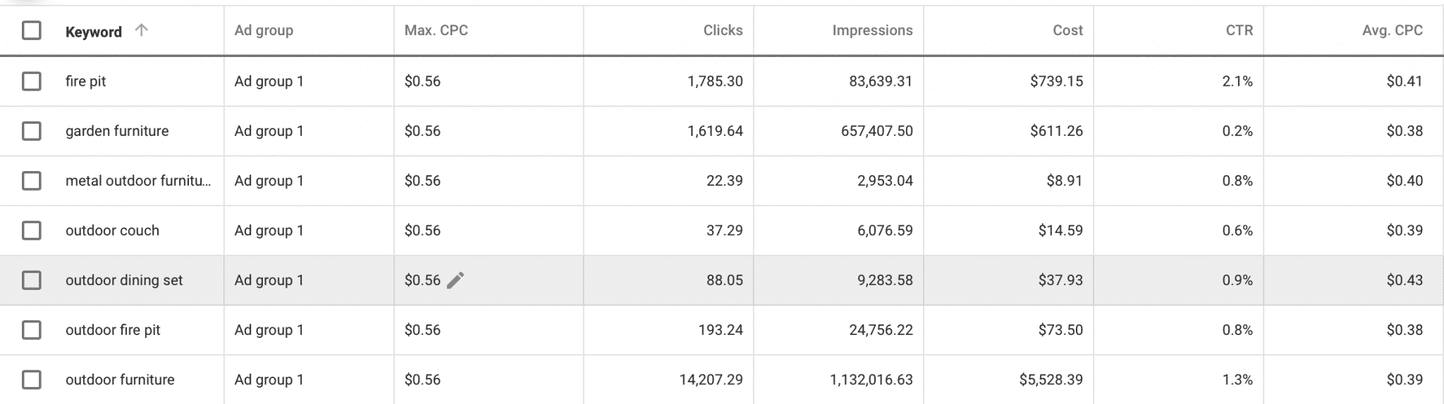Tick the checkbox for outdoor couch
1444x404 pixels.
(32, 230)
